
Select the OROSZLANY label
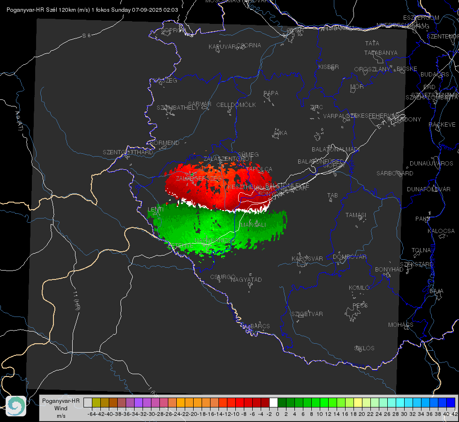coord(372,69)
